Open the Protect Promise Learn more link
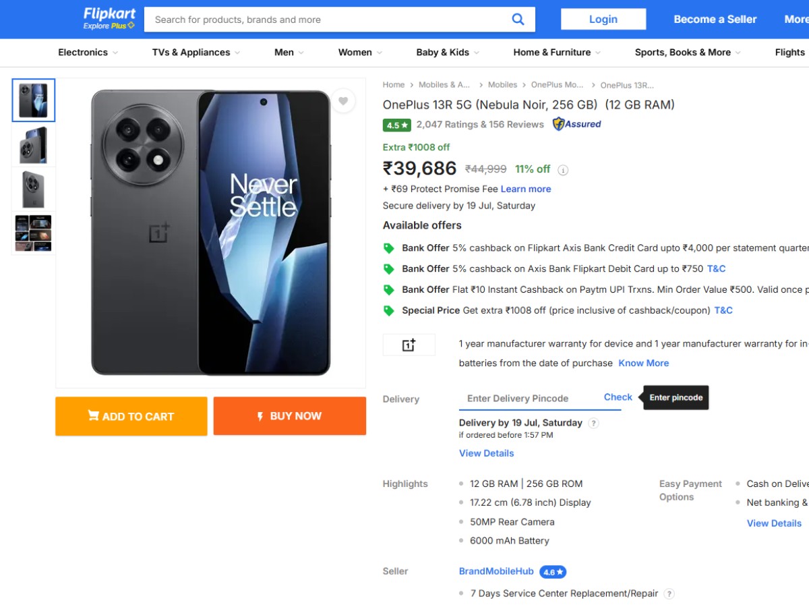 525,189
